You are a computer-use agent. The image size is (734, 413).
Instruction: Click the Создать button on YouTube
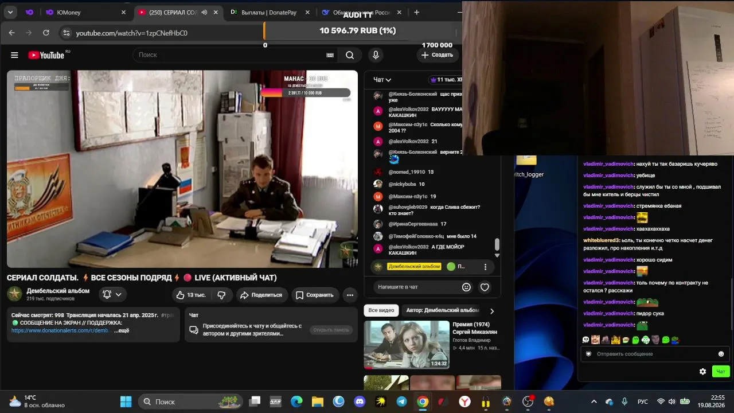pyautogui.click(x=437, y=55)
